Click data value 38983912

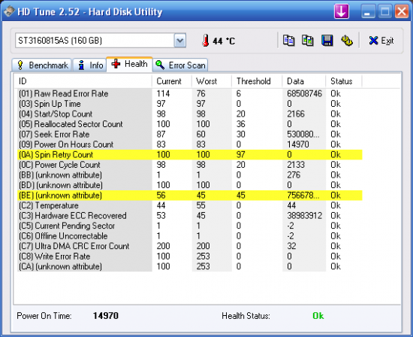pos(304,216)
